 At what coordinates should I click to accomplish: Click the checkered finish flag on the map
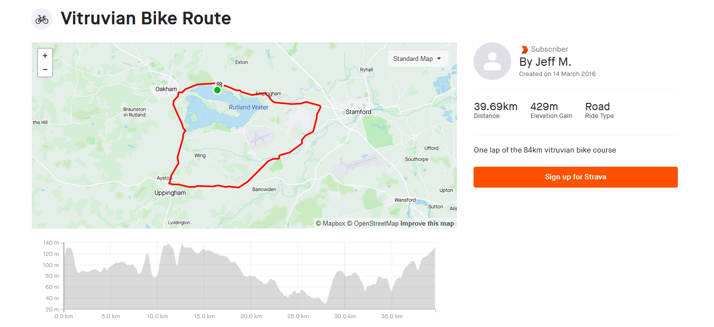point(219,83)
